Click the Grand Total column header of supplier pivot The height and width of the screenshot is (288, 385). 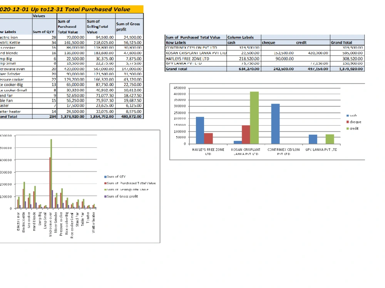[347, 43]
